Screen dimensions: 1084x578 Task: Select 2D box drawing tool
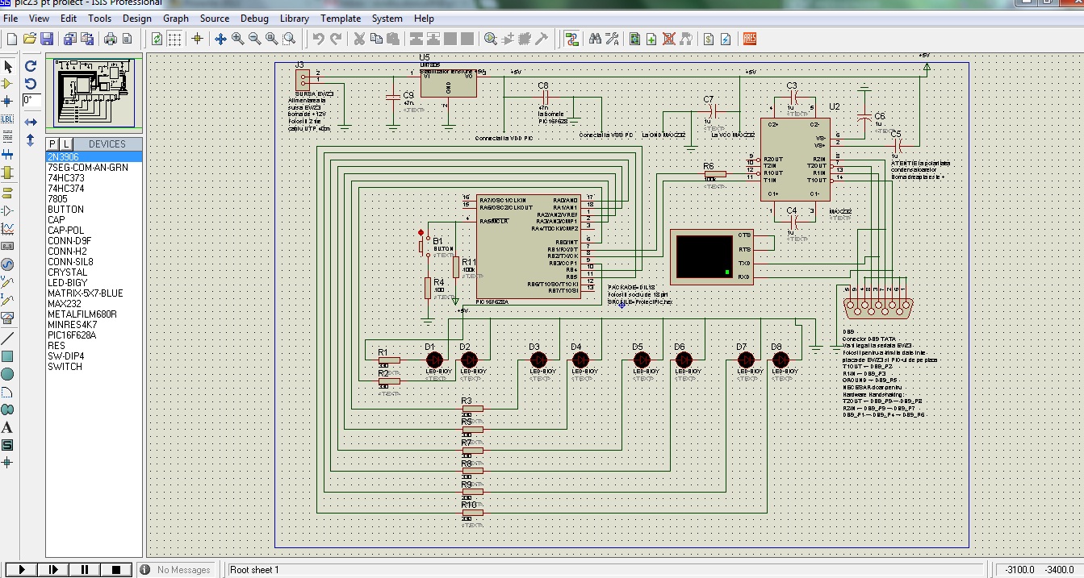pos(8,356)
